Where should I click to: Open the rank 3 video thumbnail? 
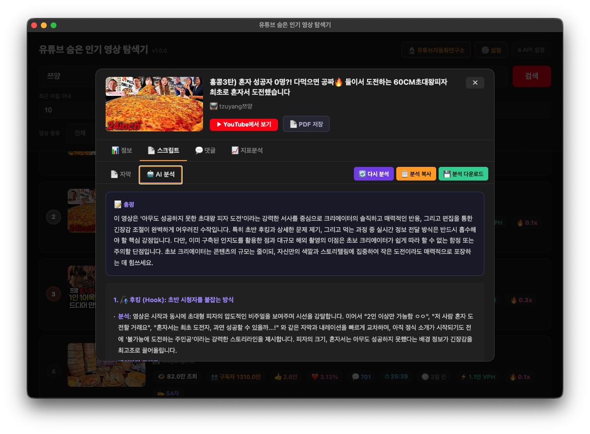click(x=81, y=288)
